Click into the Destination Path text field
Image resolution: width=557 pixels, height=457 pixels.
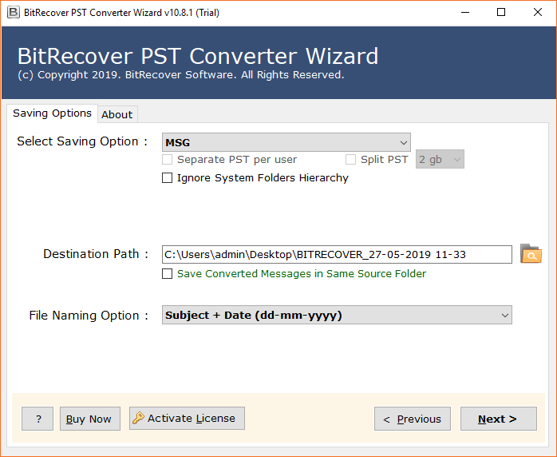pyautogui.click(x=337, y=254)
